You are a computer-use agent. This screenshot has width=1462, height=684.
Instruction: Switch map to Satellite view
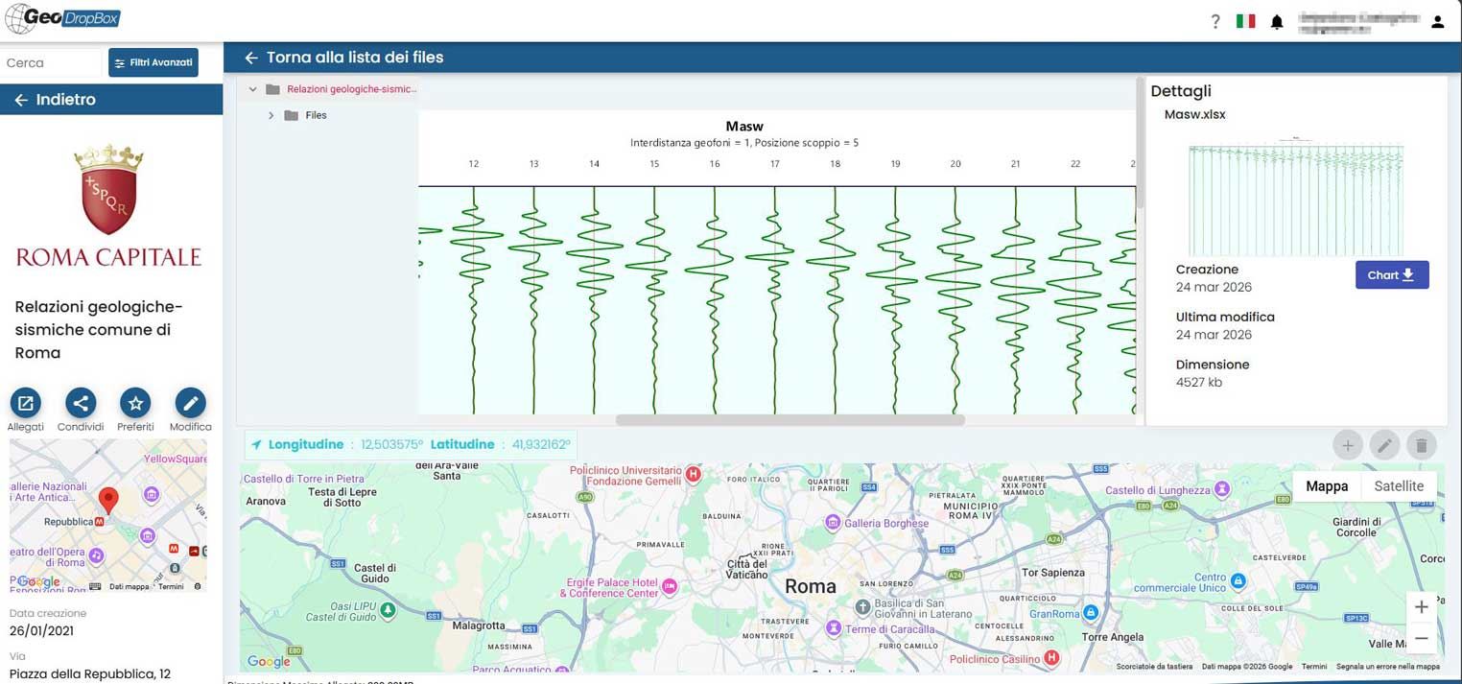click(1399, 486)
